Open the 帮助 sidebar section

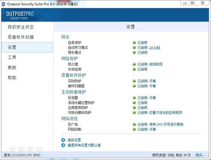click(x=12, y=78)
